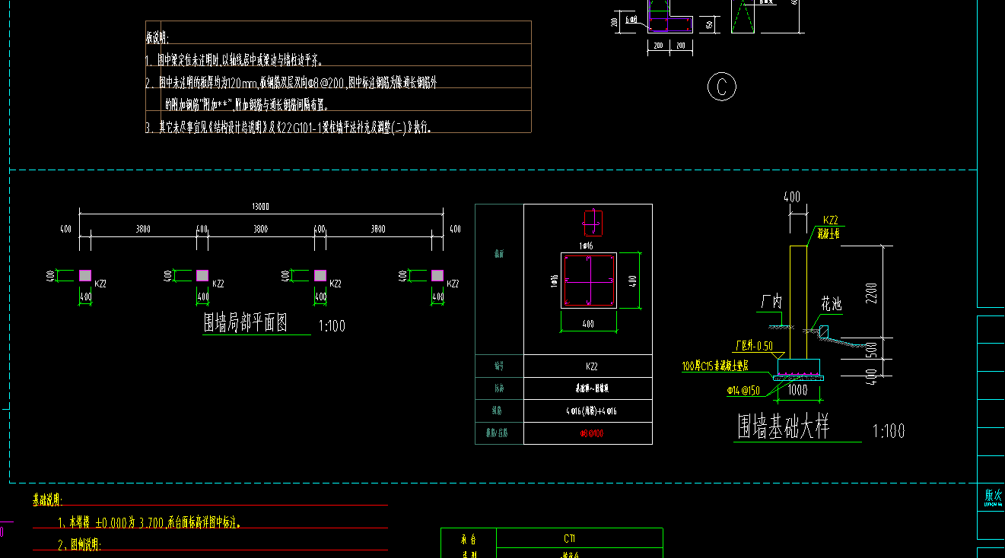Click note 3 referencing '22G101-1'
Screen dimensions: 1005x558
[289, 127]
